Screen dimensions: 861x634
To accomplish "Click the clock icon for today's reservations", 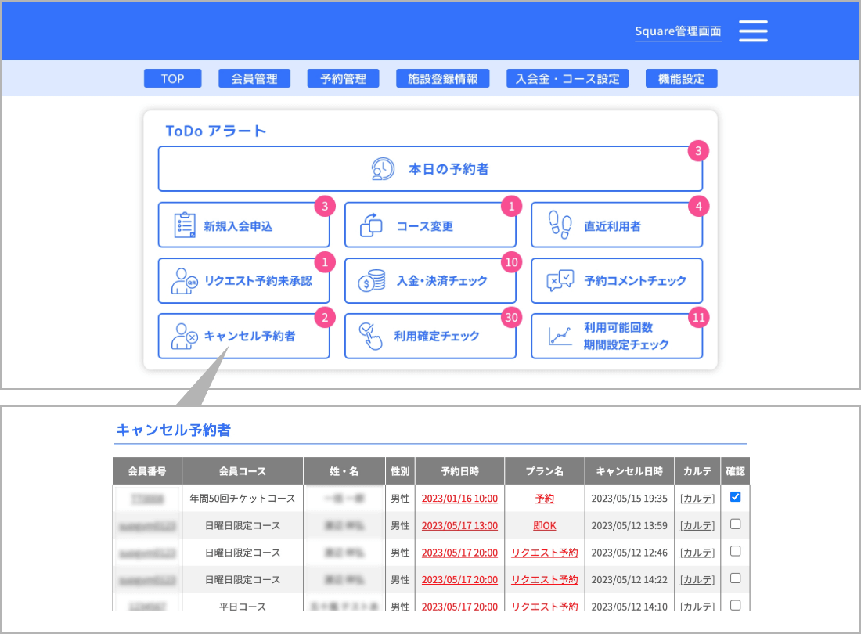I will click(383, 169).
